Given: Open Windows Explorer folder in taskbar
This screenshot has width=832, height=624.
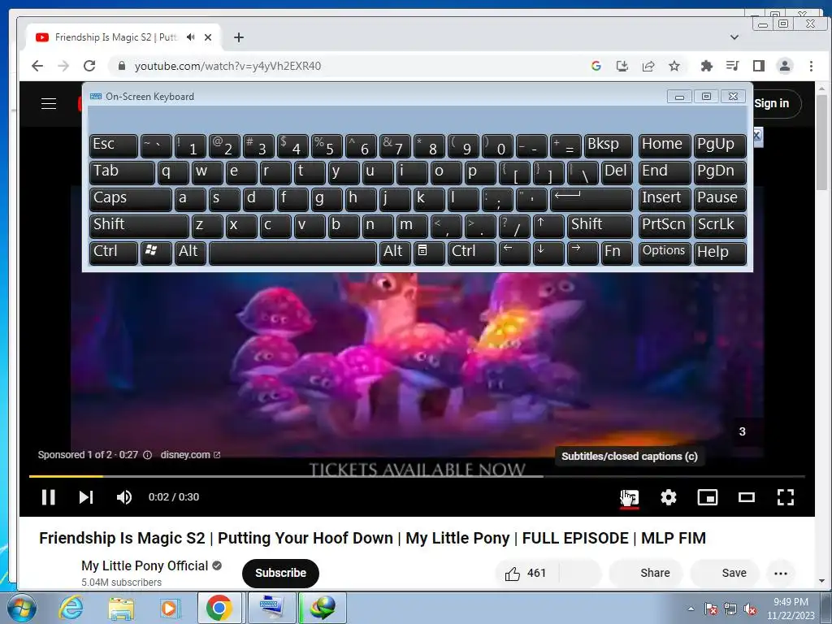Looking at the screenshot, I should point(121,608).
